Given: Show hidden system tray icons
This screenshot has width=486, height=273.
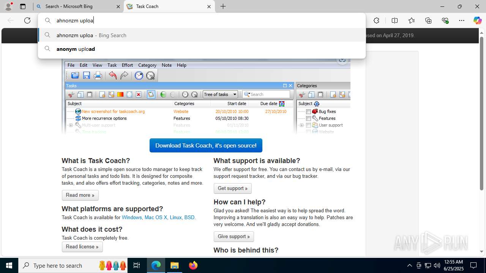Looking at the screenshot, I should coord(409,265).
